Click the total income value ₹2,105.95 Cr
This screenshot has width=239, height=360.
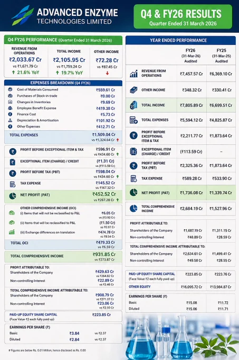click(x=69, y=60)
